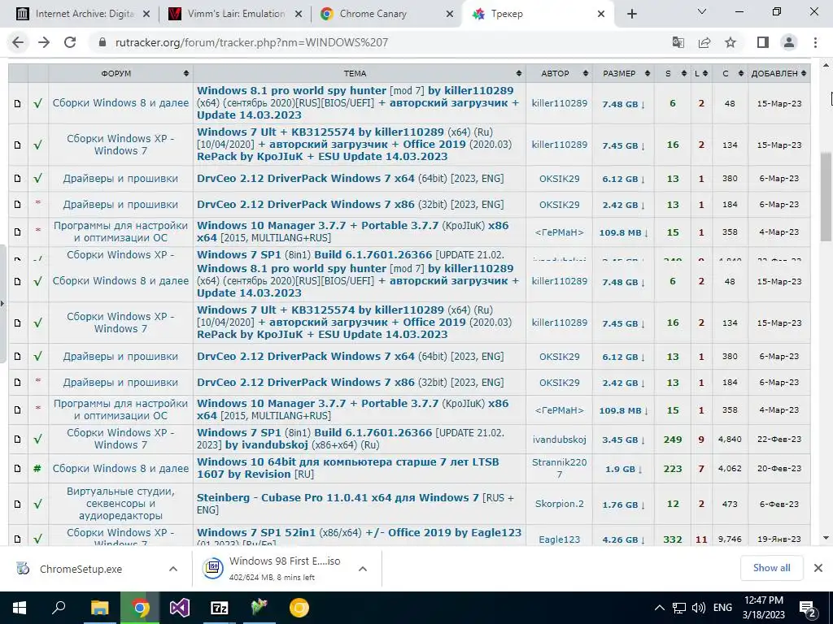Open the Windows 10 64bit LTSB 1607 topic

coord(348,468)
